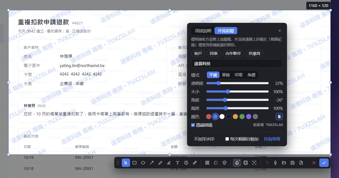Click the shield checkmark tool
339x178 pixels.
225,163
